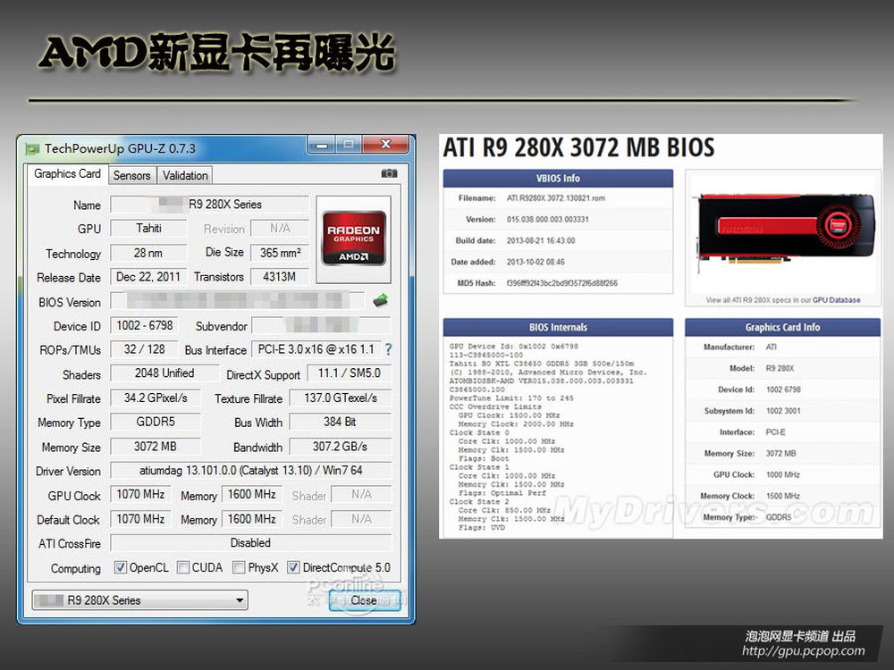Click the Memory Size field 3072 MB
Image resolution: width=894 pixels, height=670 pixels.
point(156,446)
